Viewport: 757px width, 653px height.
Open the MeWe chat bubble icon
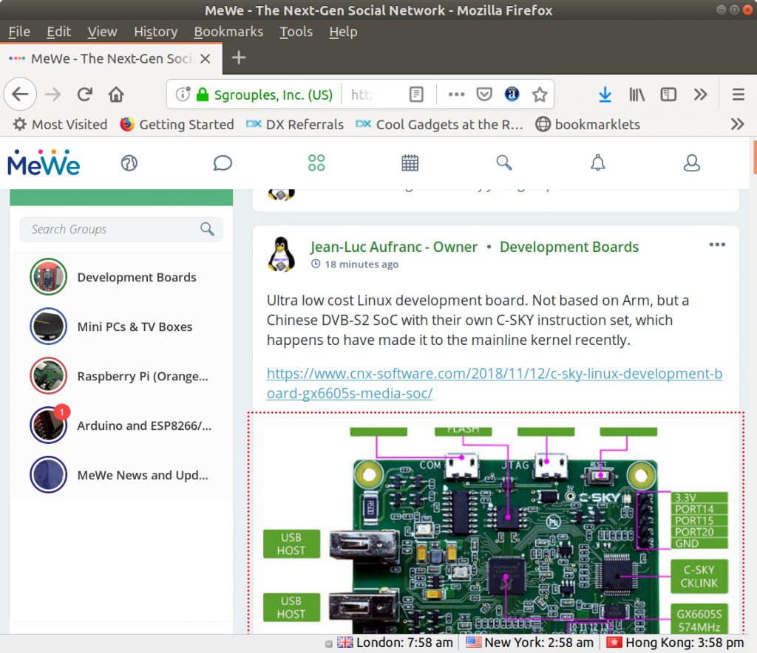pyautogui.click(x=223, y=163)
